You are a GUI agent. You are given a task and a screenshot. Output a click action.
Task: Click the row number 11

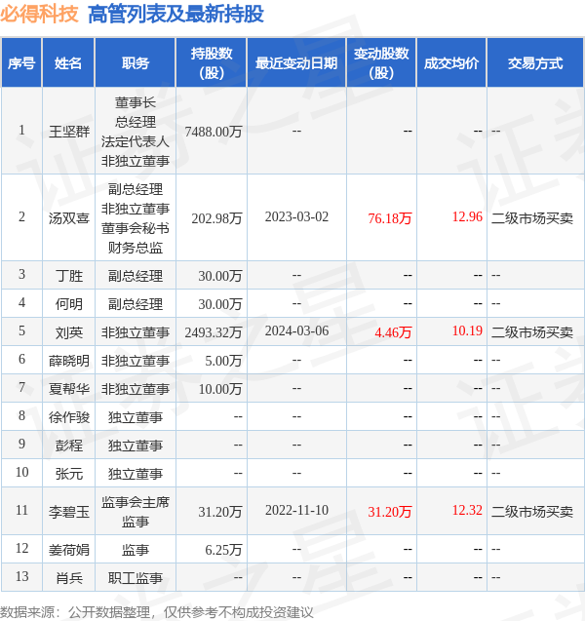[x=21, y=510]
